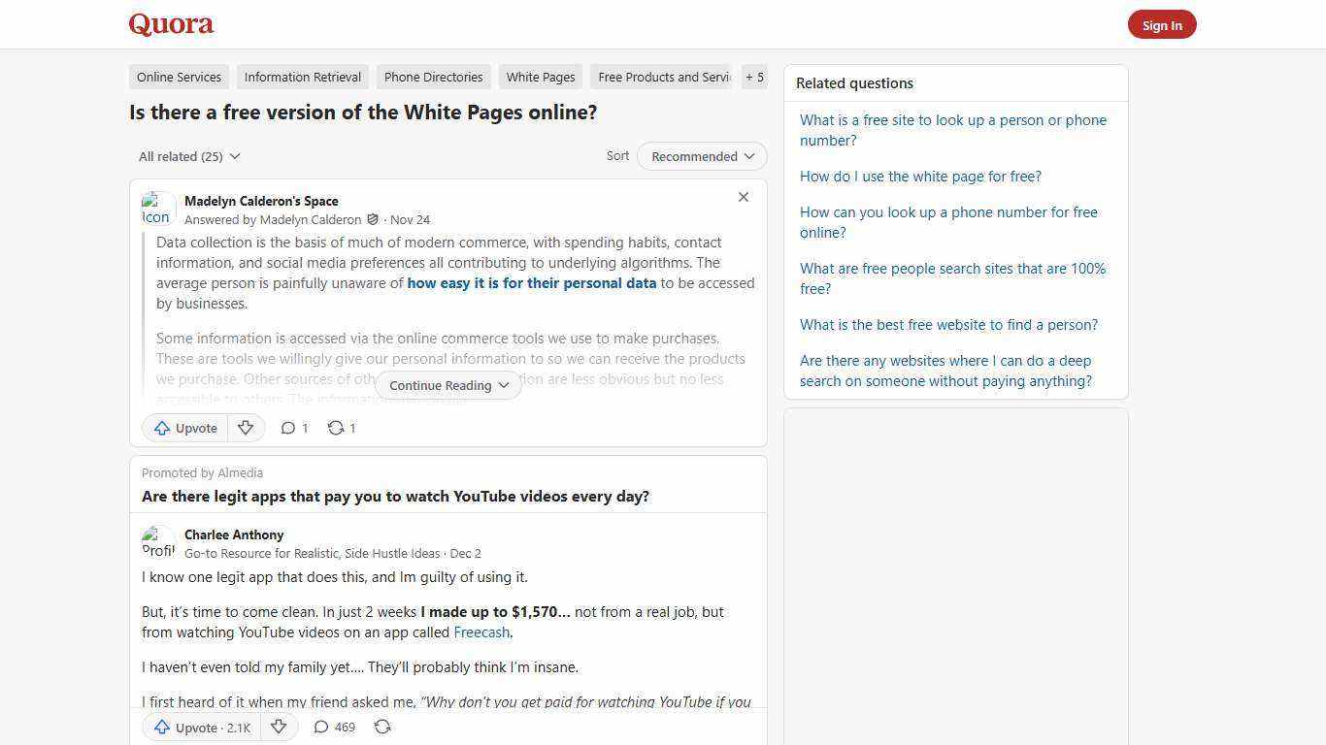Click the Sign In button

(1162, 24)
